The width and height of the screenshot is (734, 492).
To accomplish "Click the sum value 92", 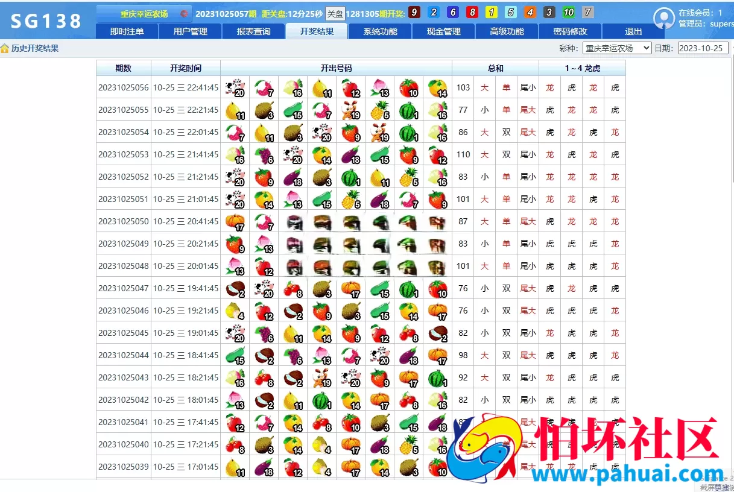I will 463,377.
